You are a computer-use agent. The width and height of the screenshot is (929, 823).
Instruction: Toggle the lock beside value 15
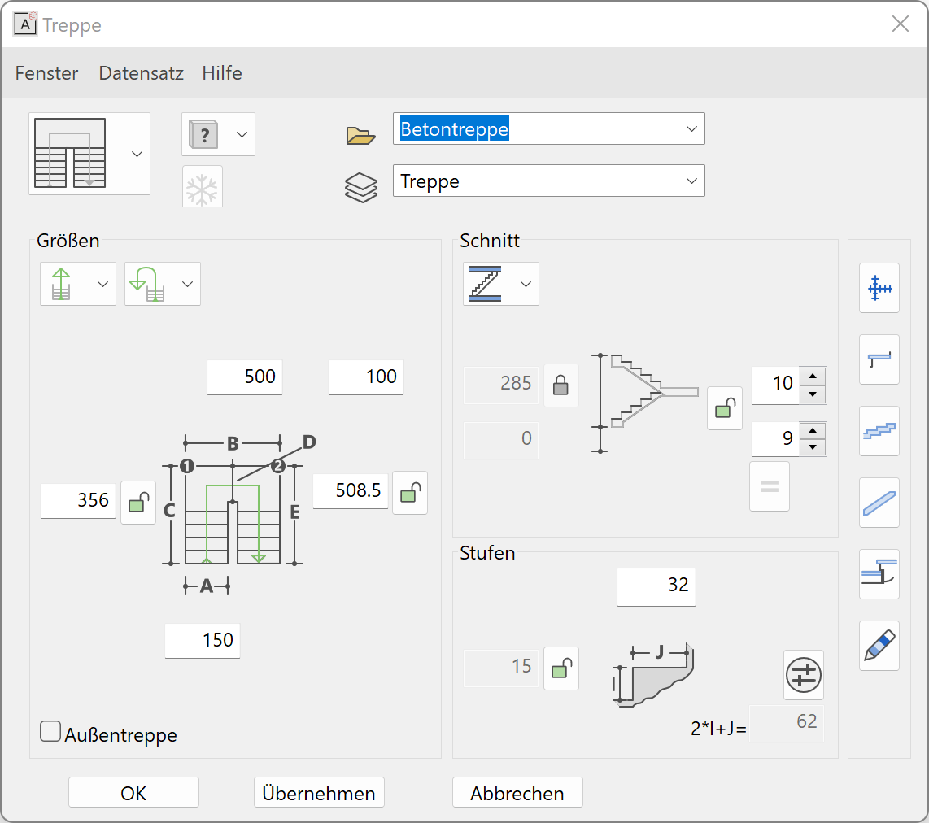click(x=561, y=668)
